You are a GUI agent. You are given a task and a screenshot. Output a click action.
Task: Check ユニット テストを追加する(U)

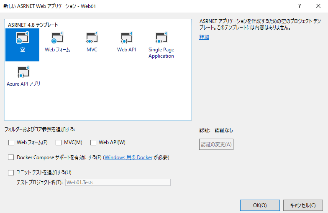pyautogui.click(x=11, y=172)
